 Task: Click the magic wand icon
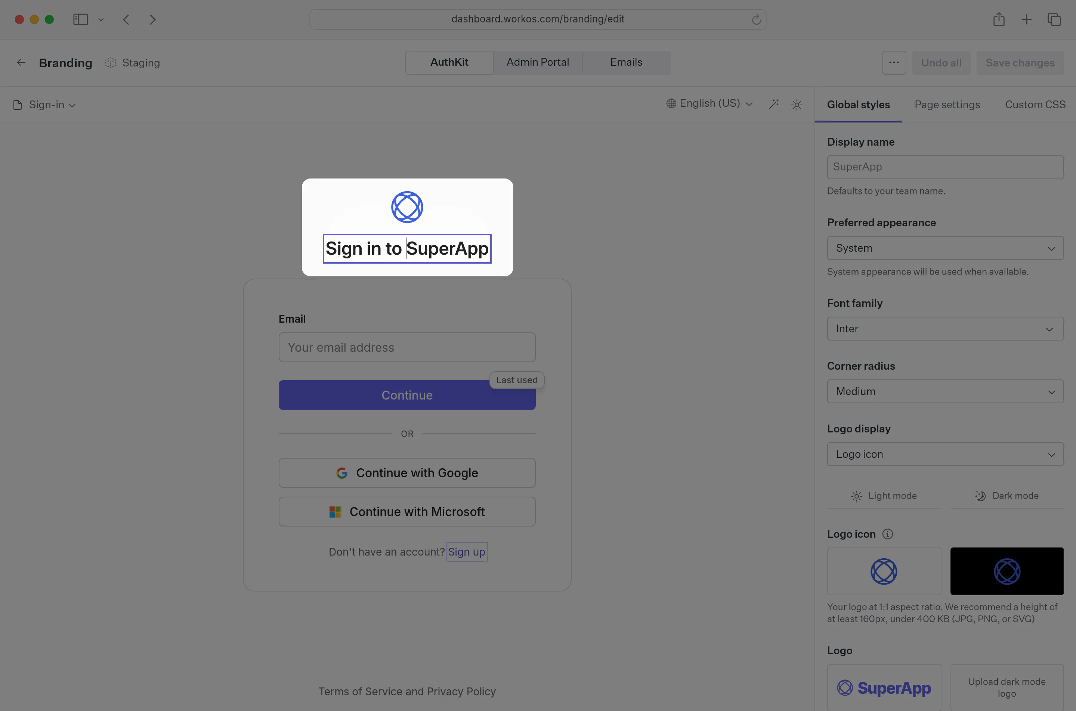point(773,104)
